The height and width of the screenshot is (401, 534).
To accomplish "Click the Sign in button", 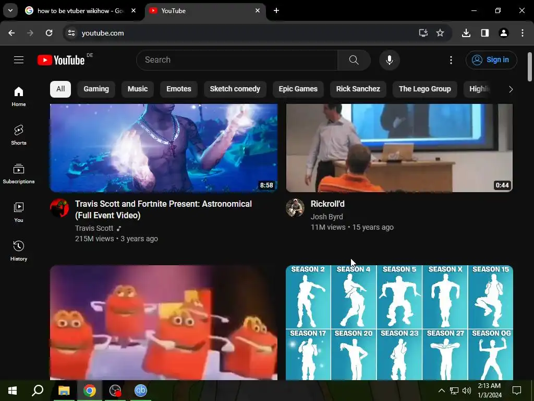I will pyautogui.click(x=491, y=60).
